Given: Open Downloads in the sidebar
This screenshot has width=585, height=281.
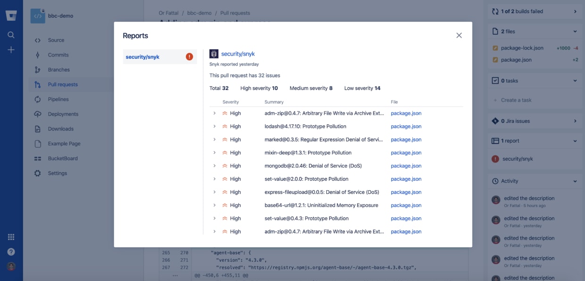Looking at the screenshot, I should [61, 129].
